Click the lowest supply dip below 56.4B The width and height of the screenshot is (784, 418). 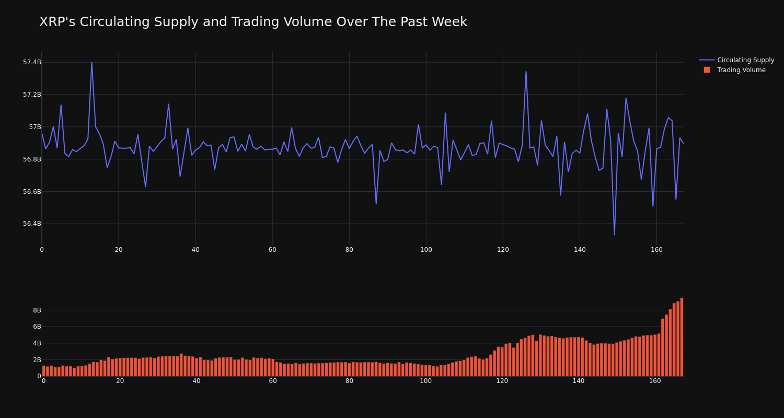pyautogui.click(x=614, y=235)
